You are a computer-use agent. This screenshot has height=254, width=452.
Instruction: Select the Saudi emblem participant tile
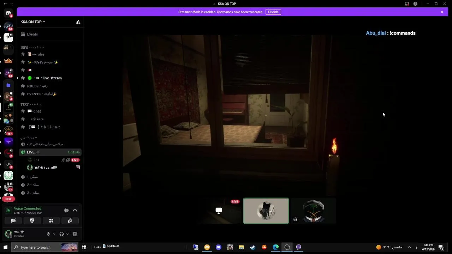click(313, 211)
